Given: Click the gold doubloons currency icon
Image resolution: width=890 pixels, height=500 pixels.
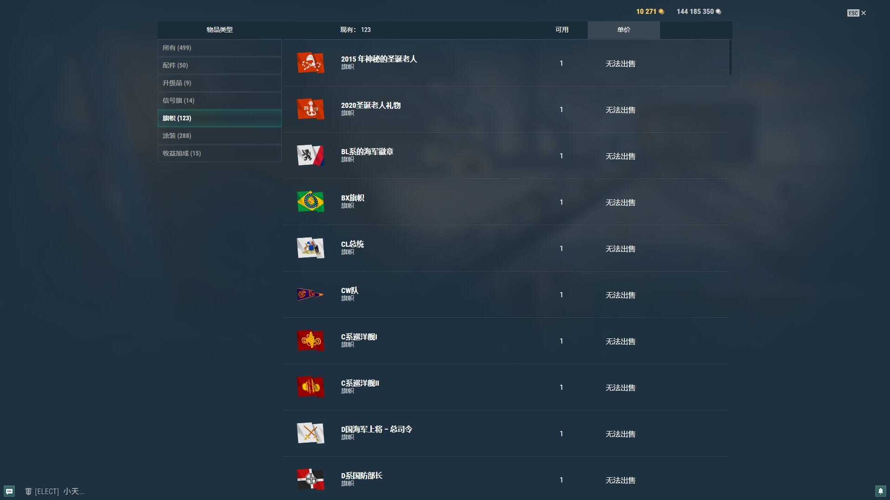Looking at the screenshot, I should [661, 12].
